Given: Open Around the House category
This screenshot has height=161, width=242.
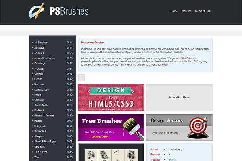Looking at the screenshot, I should (45, 58).
